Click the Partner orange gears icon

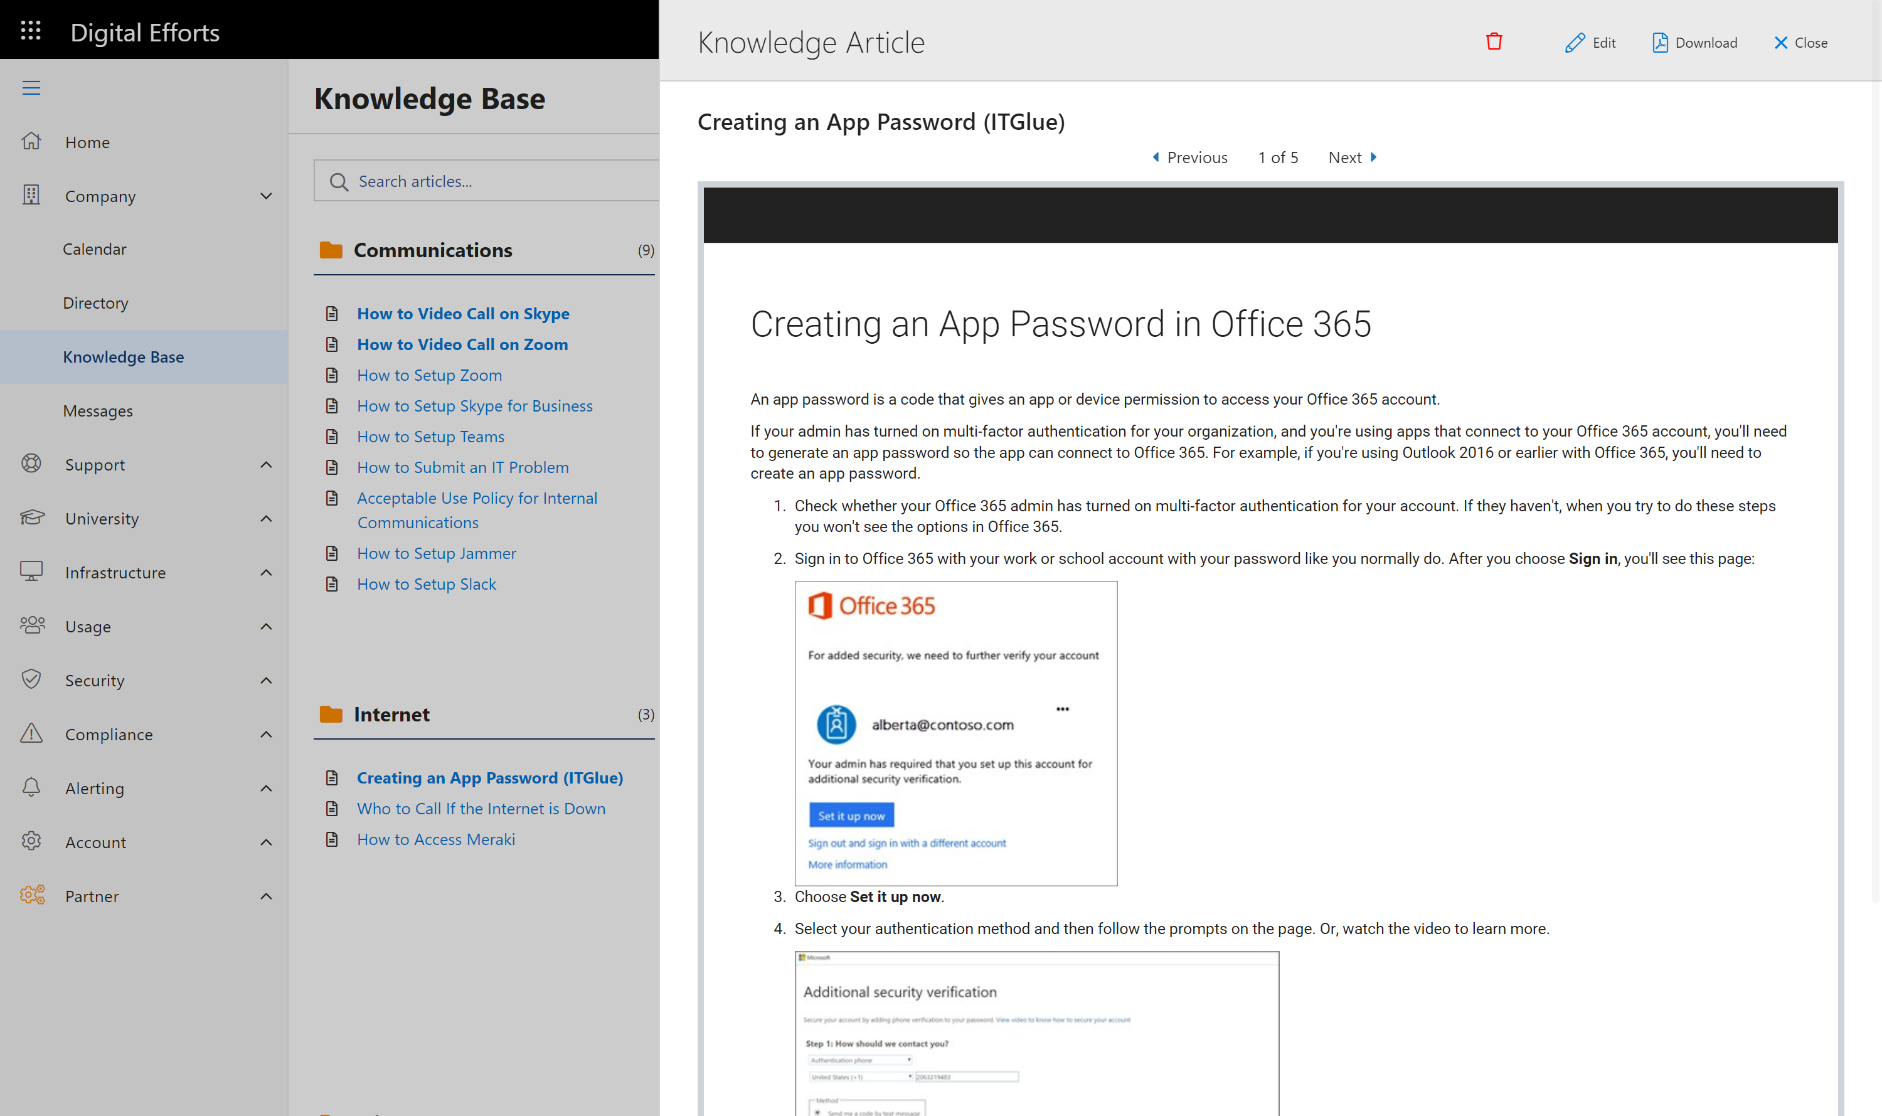pos(33,895)
